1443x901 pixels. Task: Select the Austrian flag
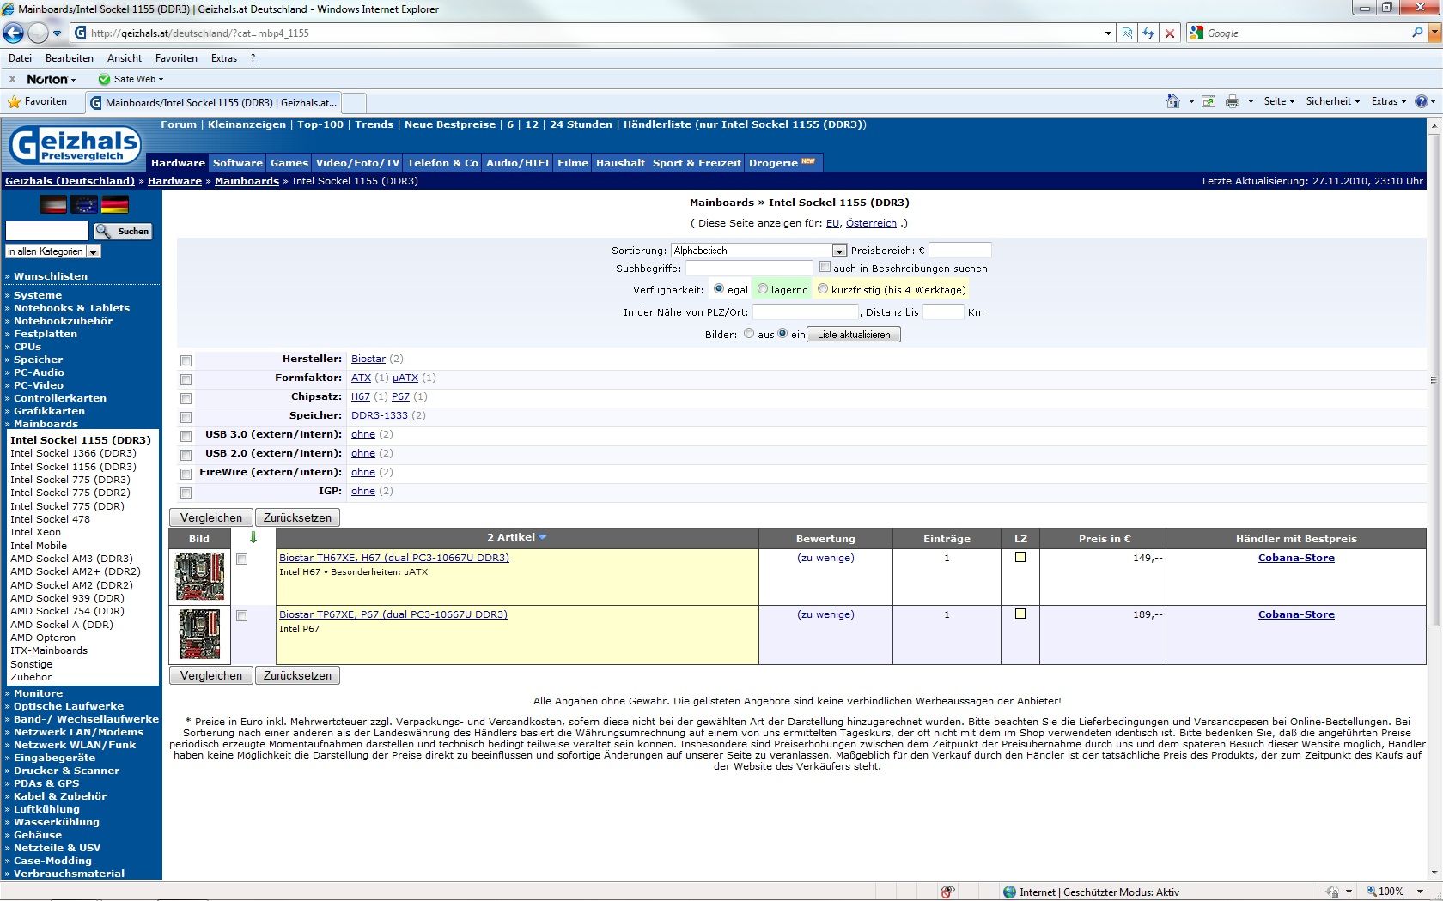pos(53,204)
